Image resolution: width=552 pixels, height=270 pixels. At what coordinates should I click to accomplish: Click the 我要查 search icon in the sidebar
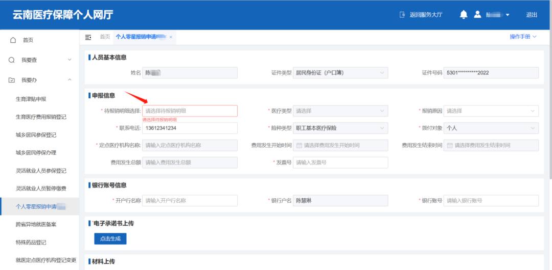point(12,60)
